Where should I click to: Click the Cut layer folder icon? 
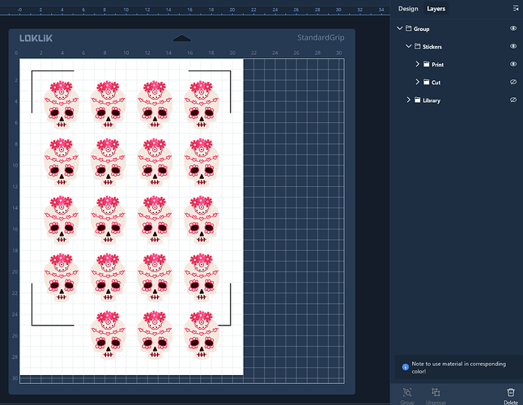(427, 82)
